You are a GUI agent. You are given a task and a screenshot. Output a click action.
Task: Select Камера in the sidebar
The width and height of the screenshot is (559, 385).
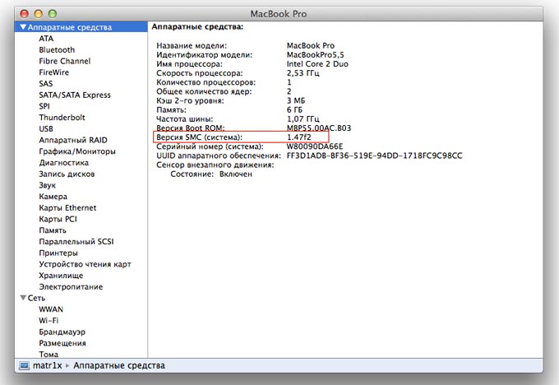[x=53, y=197]
